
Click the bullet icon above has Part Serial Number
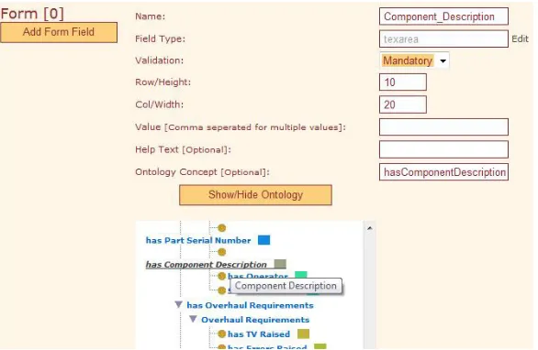click(222, 228)
